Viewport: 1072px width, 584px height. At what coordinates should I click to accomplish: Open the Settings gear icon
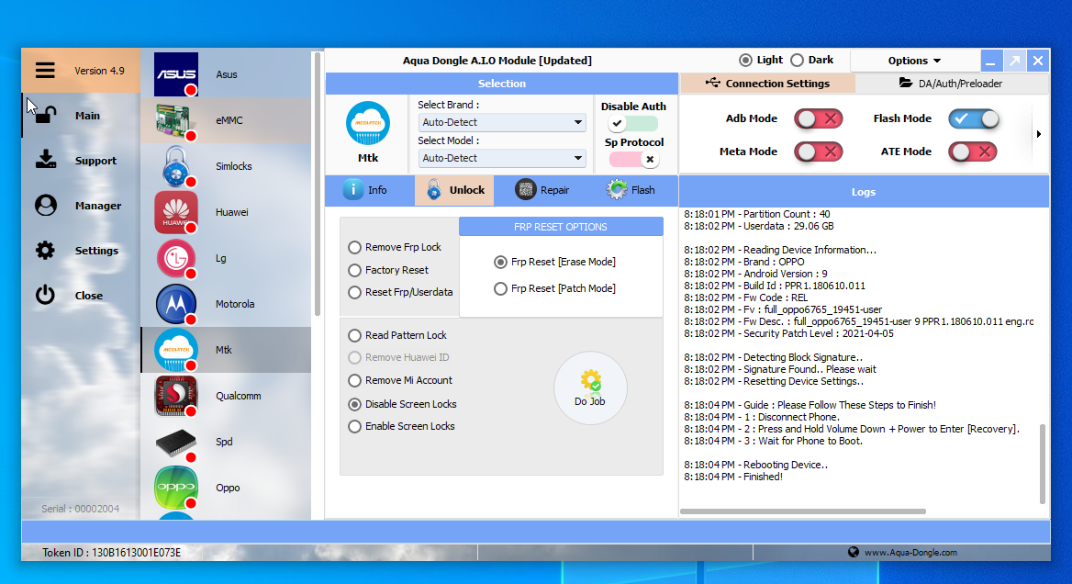tap(45, 251)
